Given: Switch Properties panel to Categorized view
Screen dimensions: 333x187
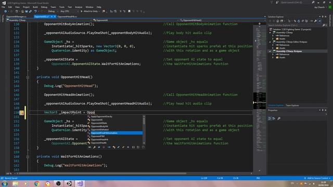Looking at the screenshot, I should [x=270, y=118].
